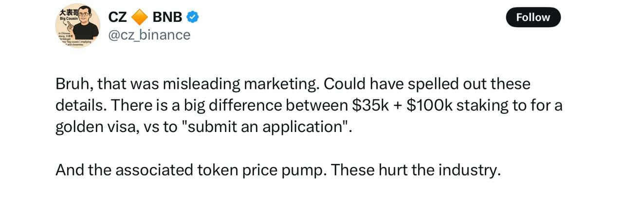Click the orange diamond emoji beside CZ
The height and width of the screenshot is (198, 623).
[140, 17]
